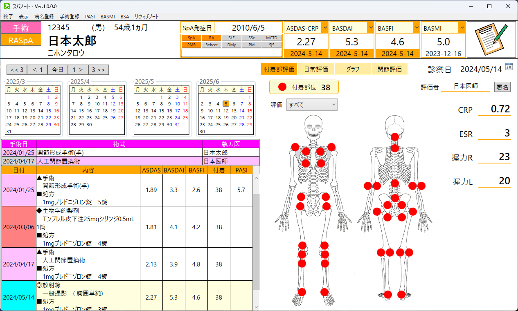518x311 pixels.
Task: Toggle front skeleton's viewer-left shoulder dot
Action: coord(295,147)
